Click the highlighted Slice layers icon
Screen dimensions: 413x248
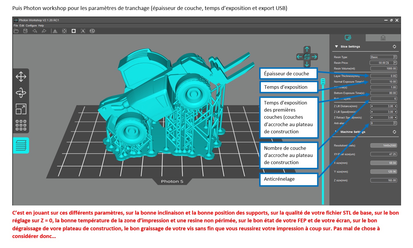(21, 145)
